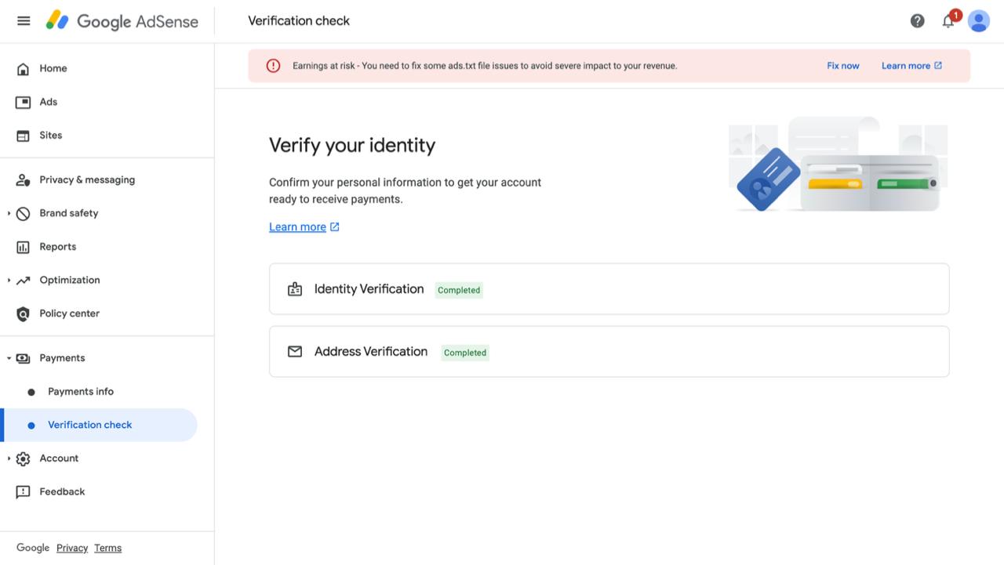Click the Home house icon in sidebar
This screenshot has height=565, width=1004.
point(24,69)
